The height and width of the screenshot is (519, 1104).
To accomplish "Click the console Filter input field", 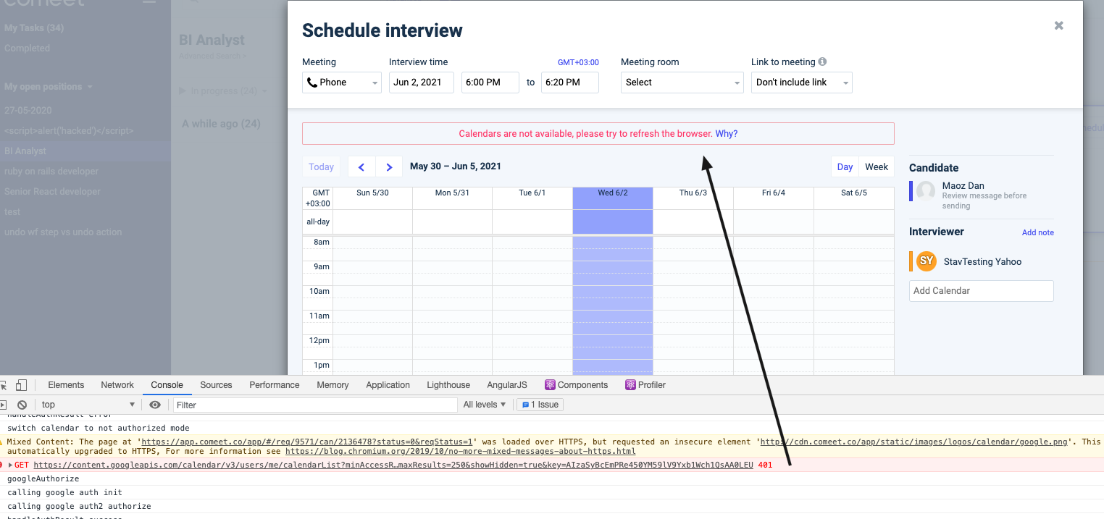I will (x=315, y=405).
